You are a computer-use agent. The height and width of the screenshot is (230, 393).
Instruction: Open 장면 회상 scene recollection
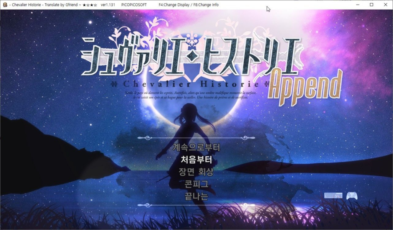point(196,172)
